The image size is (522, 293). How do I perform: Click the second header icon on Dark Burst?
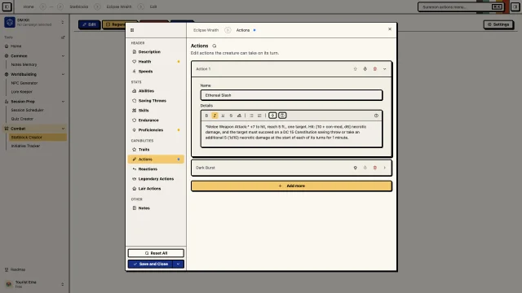(x=365, y=168)
